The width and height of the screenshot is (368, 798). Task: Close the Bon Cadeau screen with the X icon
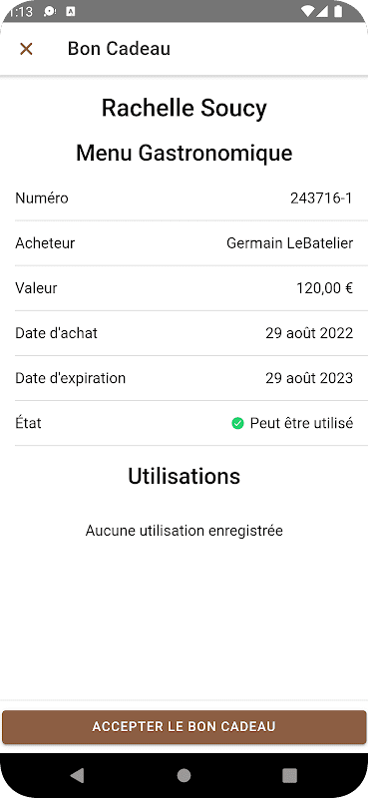(x=26, y=49)
